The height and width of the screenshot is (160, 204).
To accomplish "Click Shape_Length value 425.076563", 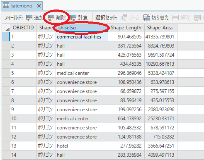I will tap(126, 55).
